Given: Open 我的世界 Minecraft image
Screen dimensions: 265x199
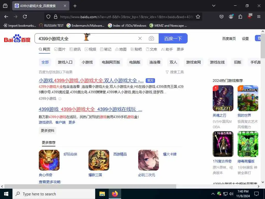Looking at the screenshot, I should point(248,98).
